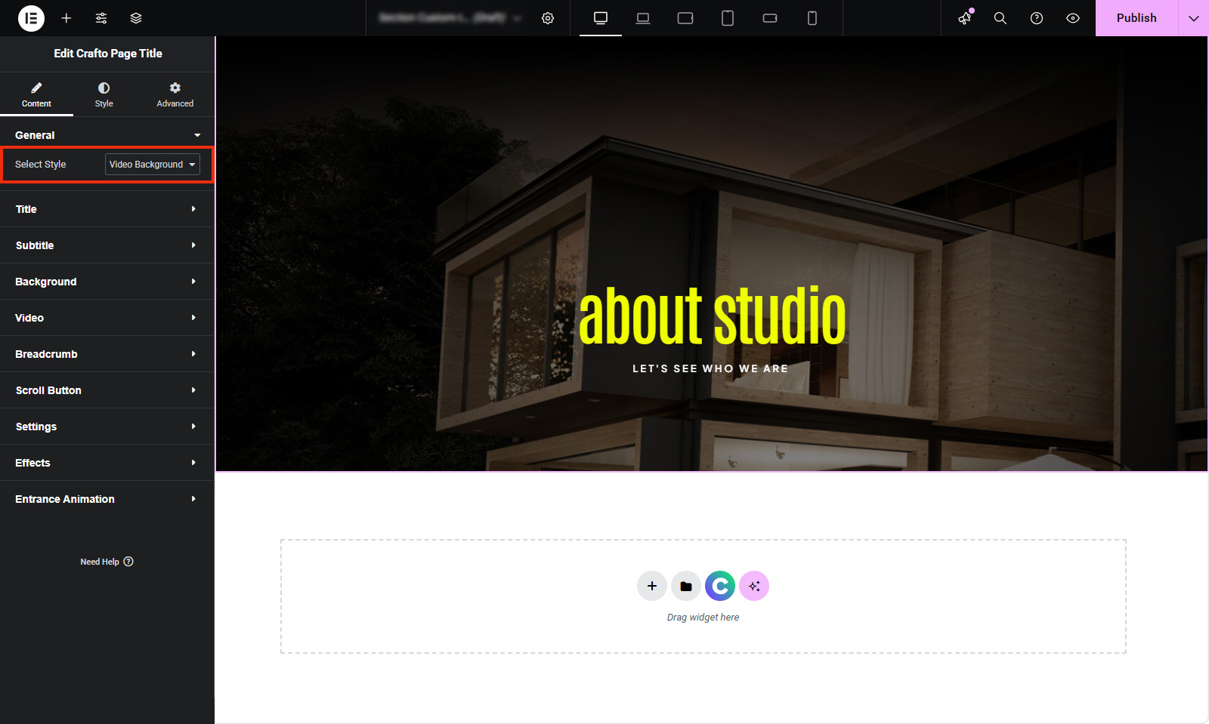Open the Structure layers icon
The image size is (1209, 724).
click(136, 18)
